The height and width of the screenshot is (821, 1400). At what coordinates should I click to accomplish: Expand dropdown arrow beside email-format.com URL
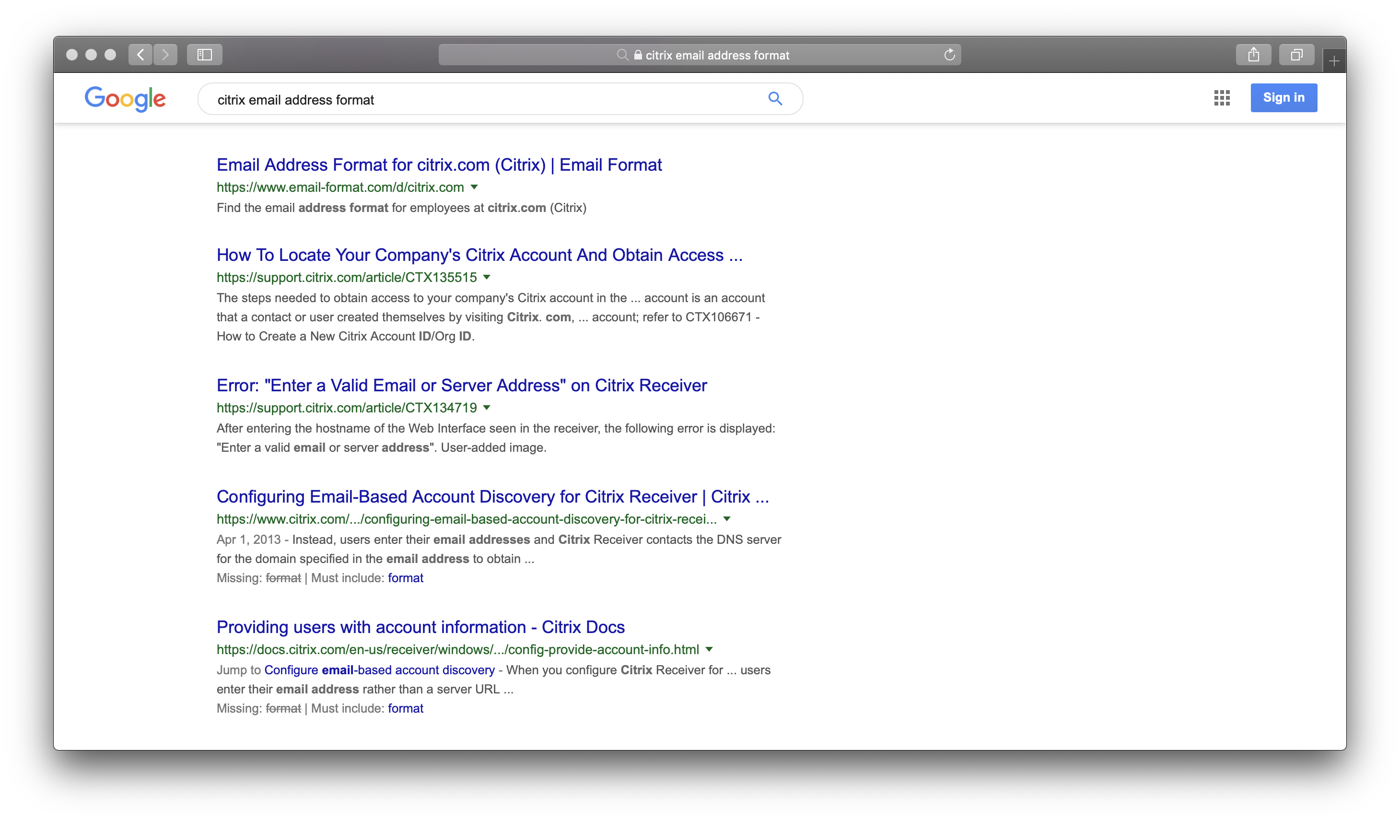tap(474, 188)
